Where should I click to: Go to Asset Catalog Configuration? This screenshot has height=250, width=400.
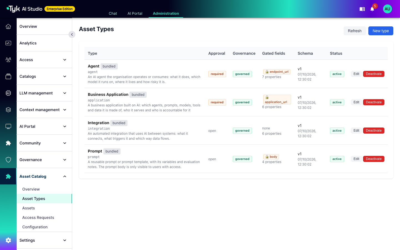tap(44, 227)
